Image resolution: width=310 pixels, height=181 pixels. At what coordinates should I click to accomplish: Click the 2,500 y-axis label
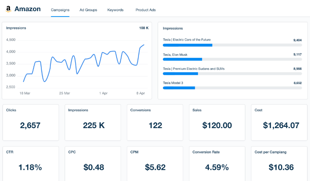coord(11,87)
